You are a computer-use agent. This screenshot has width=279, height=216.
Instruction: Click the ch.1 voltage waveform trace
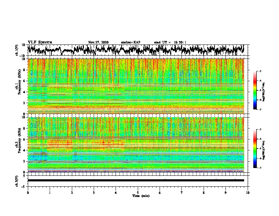(x=136, y=50)
